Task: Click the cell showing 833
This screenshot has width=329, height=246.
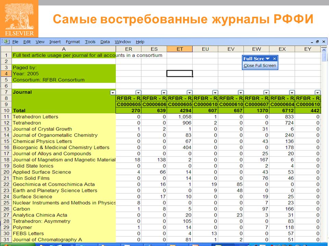Action: pos(282,117)
